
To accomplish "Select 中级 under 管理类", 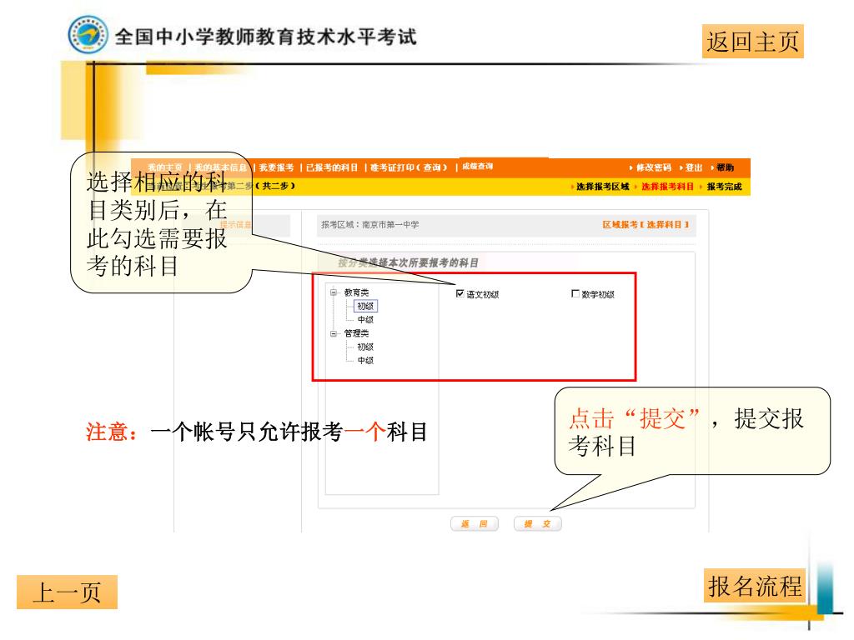I will pos(365,361).
